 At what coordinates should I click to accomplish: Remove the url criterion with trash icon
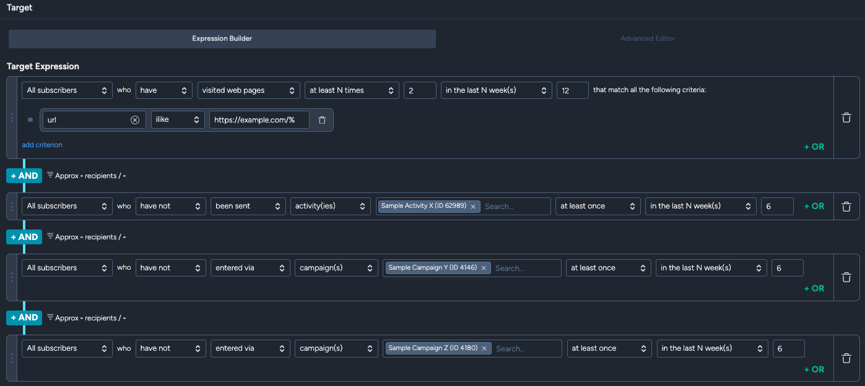click(322, 120)
